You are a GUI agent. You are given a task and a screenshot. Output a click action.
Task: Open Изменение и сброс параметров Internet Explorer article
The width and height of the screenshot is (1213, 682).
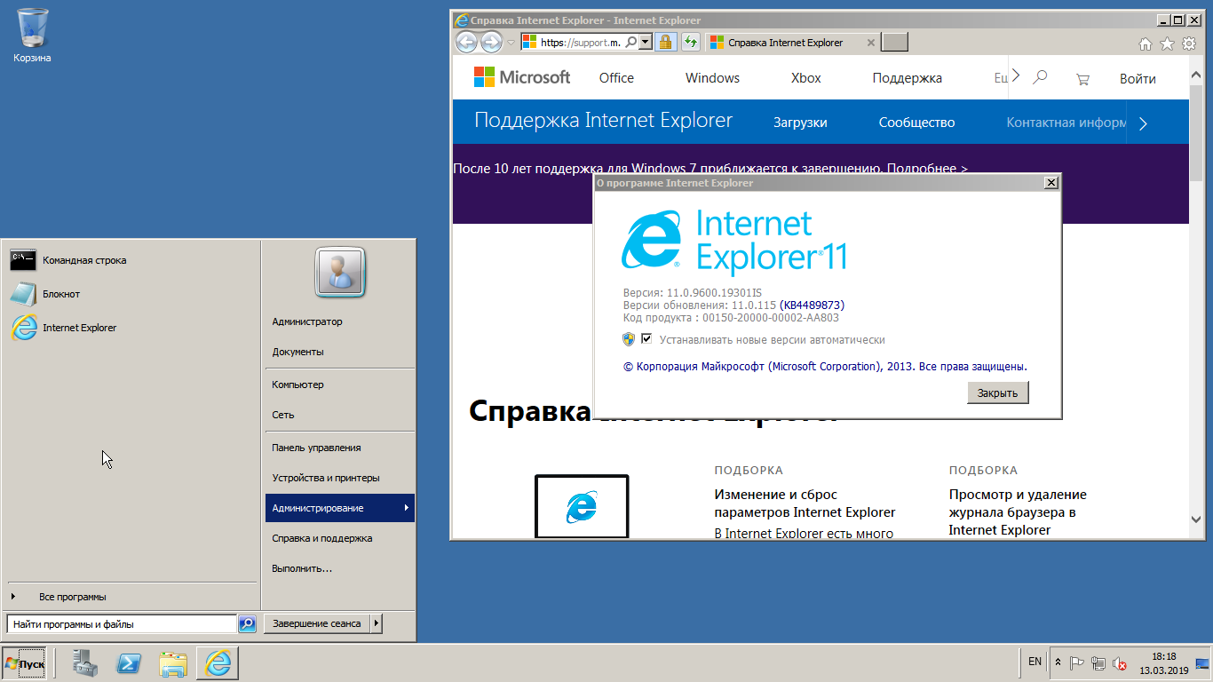[805, 504]
